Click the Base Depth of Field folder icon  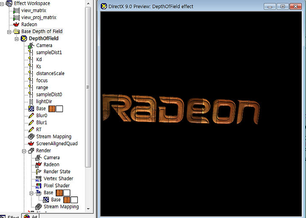point(17,31)
